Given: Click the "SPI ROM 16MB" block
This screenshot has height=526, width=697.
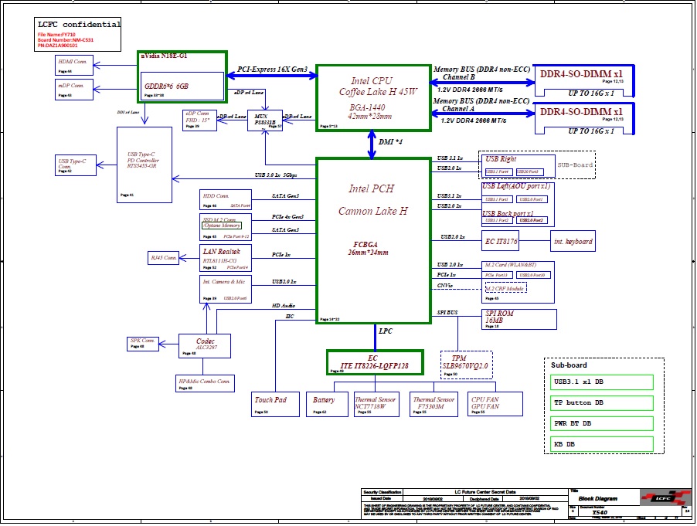Looking at the screenshot, I should (x=518, y=320).
